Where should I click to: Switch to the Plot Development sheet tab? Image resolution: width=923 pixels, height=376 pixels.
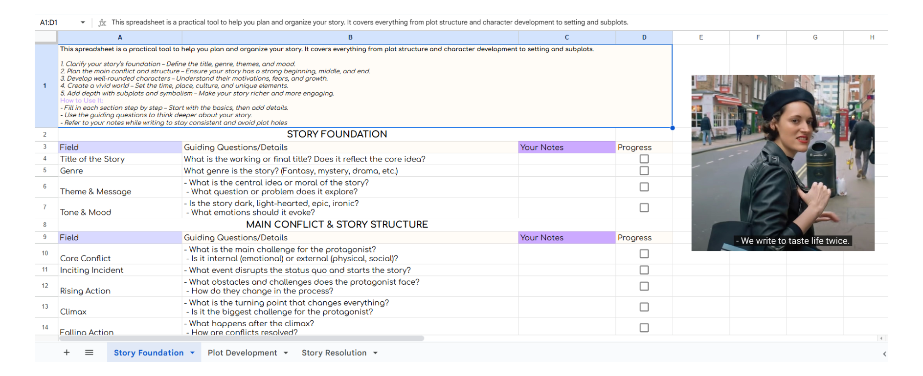242,353
